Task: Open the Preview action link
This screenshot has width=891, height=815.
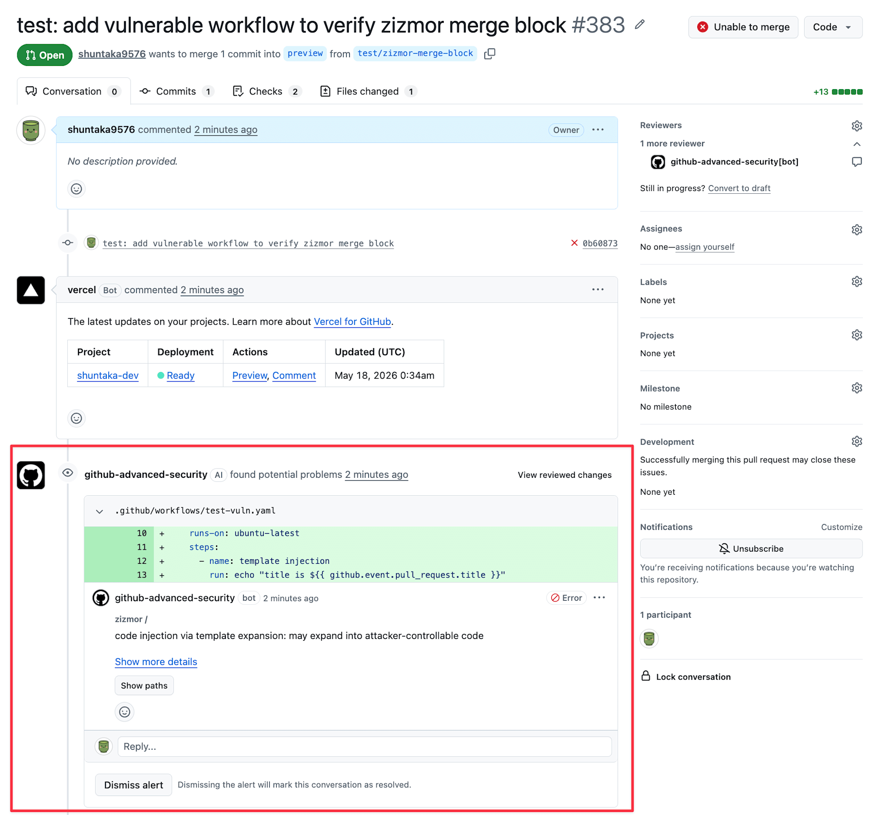Action: 249,375
